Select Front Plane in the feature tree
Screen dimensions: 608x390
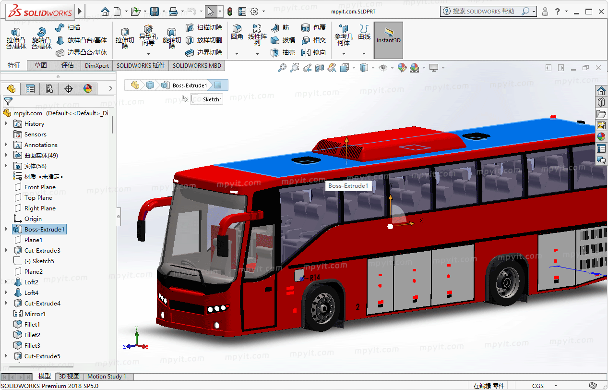point(40,187)
